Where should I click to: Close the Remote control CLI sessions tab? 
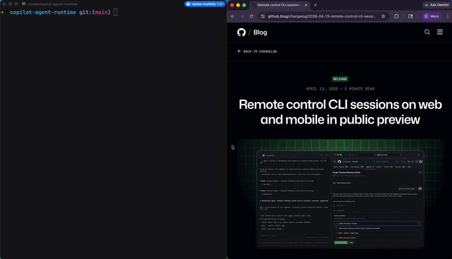306,5
